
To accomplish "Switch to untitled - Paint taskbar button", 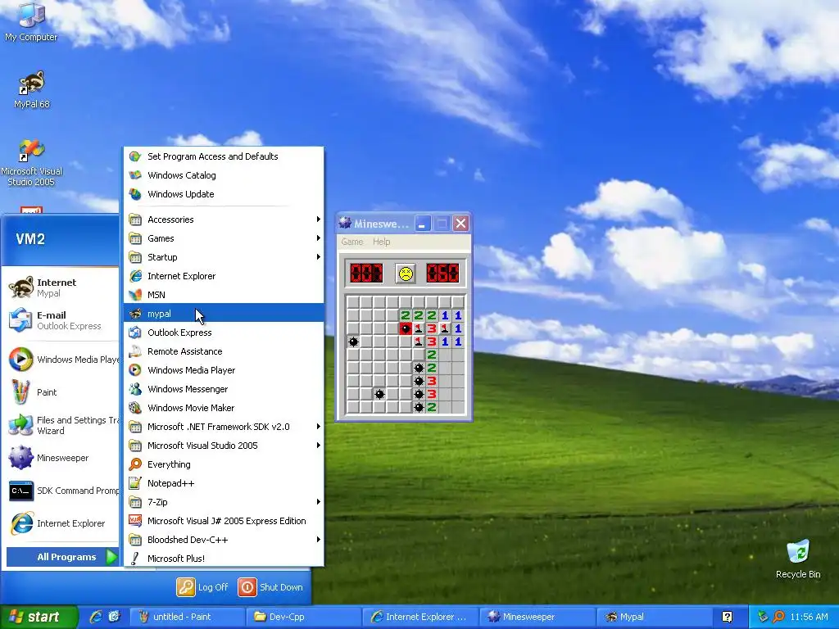I will coord(188,617).
